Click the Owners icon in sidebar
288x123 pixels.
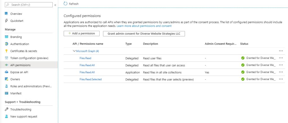pos(6,79)
